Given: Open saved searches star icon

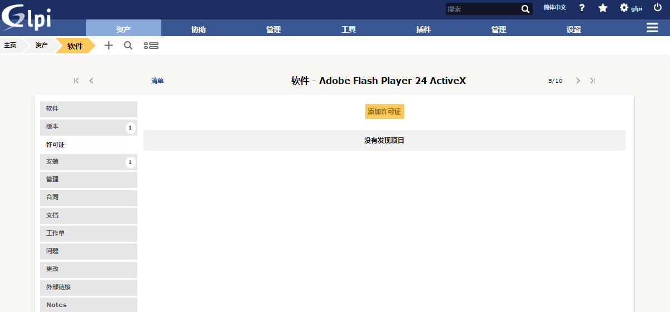Looking at the screenshot, I should (603, 8).
